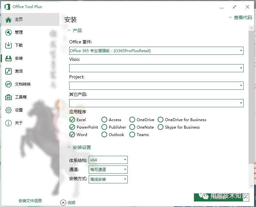
Task: Click the Settings gear icon
Action: (8, 110)
